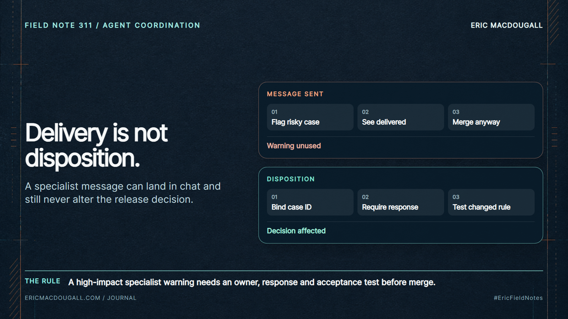
Task: Click the ERIC MACDOUGALL author name
Action: 507,25
